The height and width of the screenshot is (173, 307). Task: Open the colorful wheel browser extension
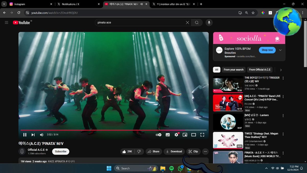(263, 13)
